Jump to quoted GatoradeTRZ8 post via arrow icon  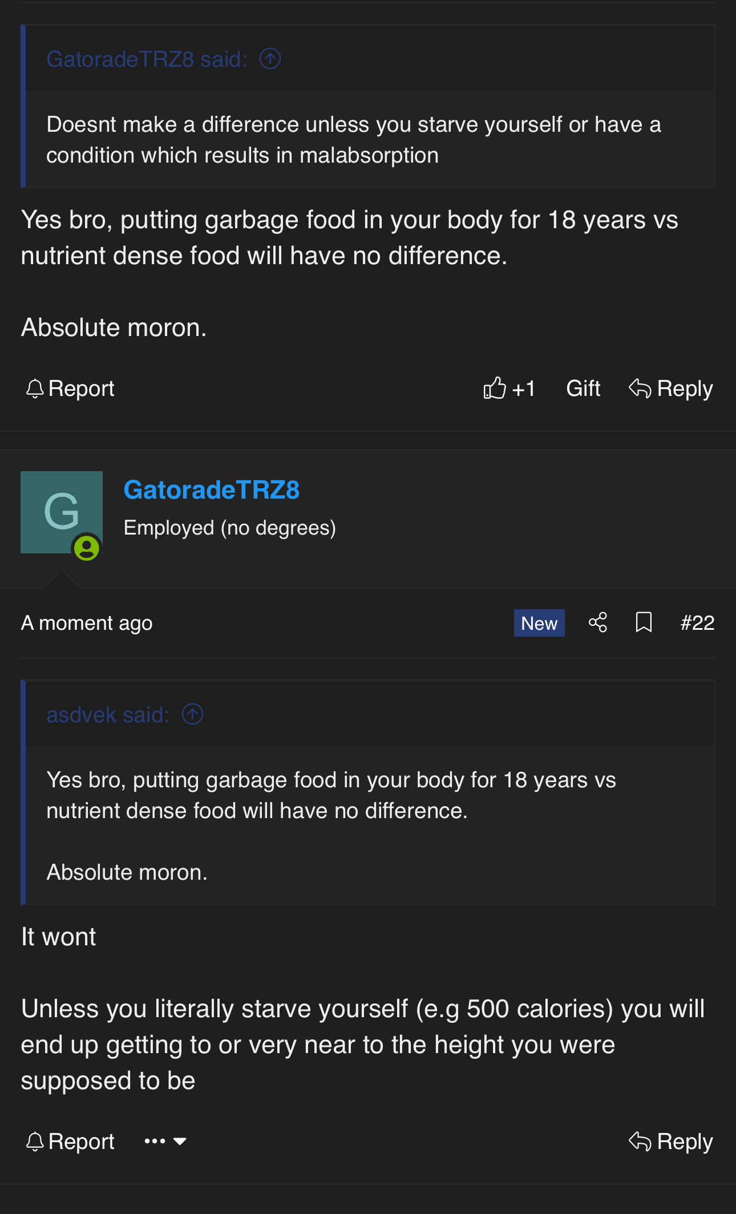(x=270, y=59)
